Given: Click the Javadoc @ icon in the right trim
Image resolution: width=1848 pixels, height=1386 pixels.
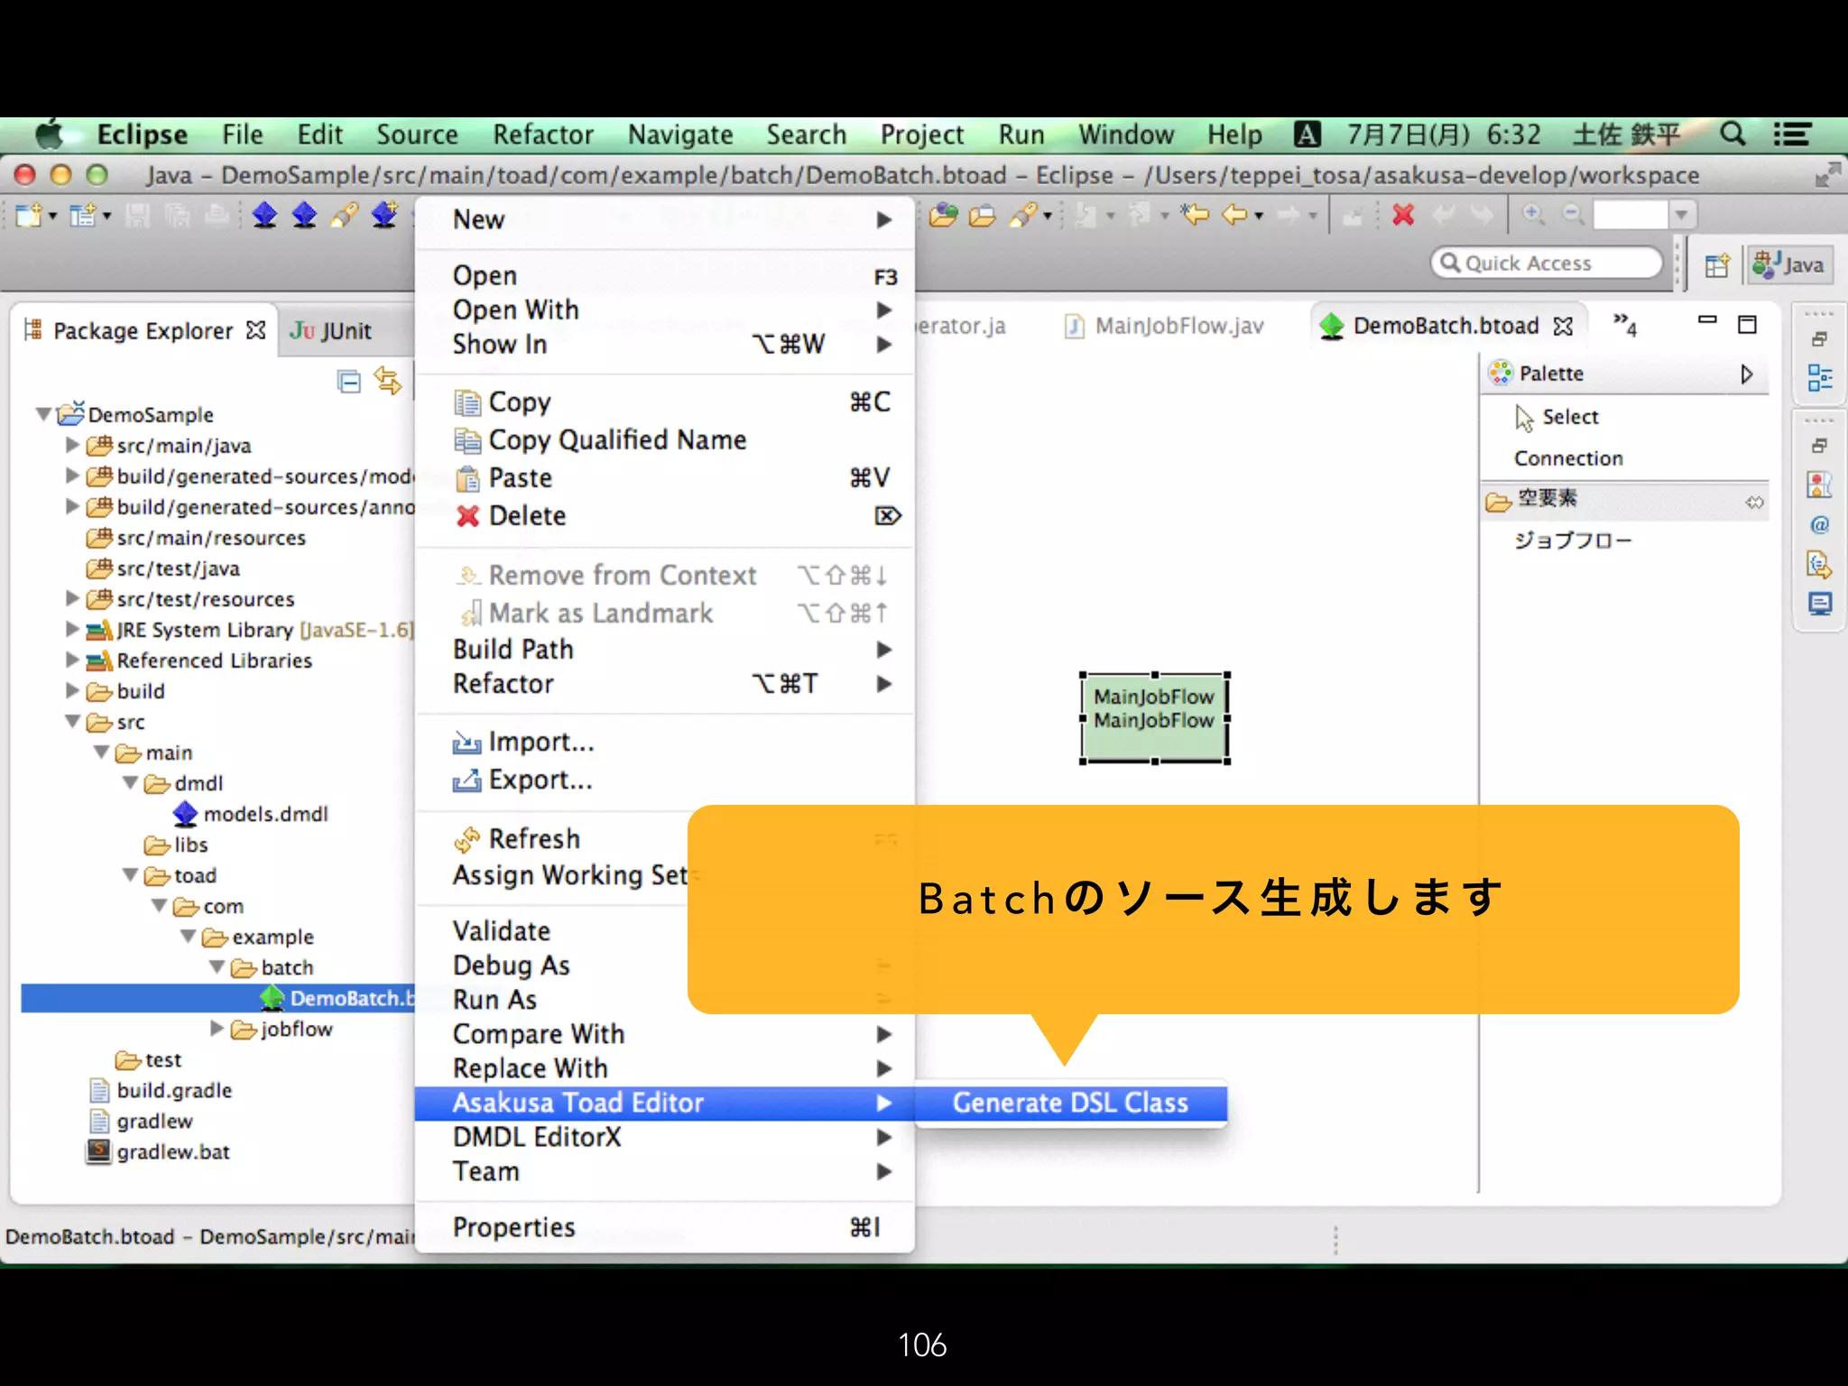Looking at the screenshot, I should (x=1820, y=524).
